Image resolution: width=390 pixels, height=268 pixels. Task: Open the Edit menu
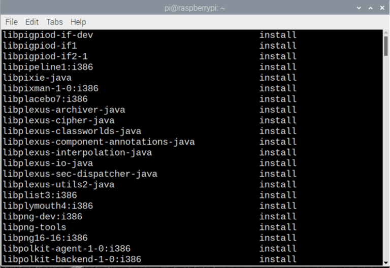point(32,22)
